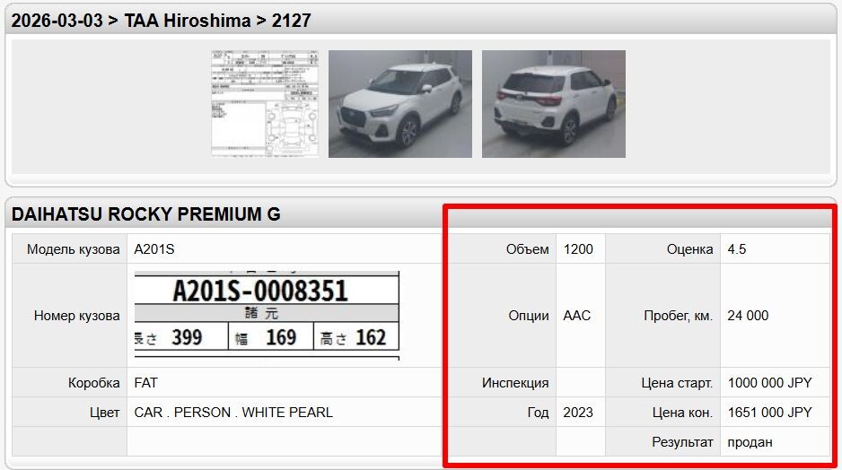Click the DAIHATSU ROCKY PREMIUM G title
The height and width of the screenshot is (470, 842).
[146, 214]
